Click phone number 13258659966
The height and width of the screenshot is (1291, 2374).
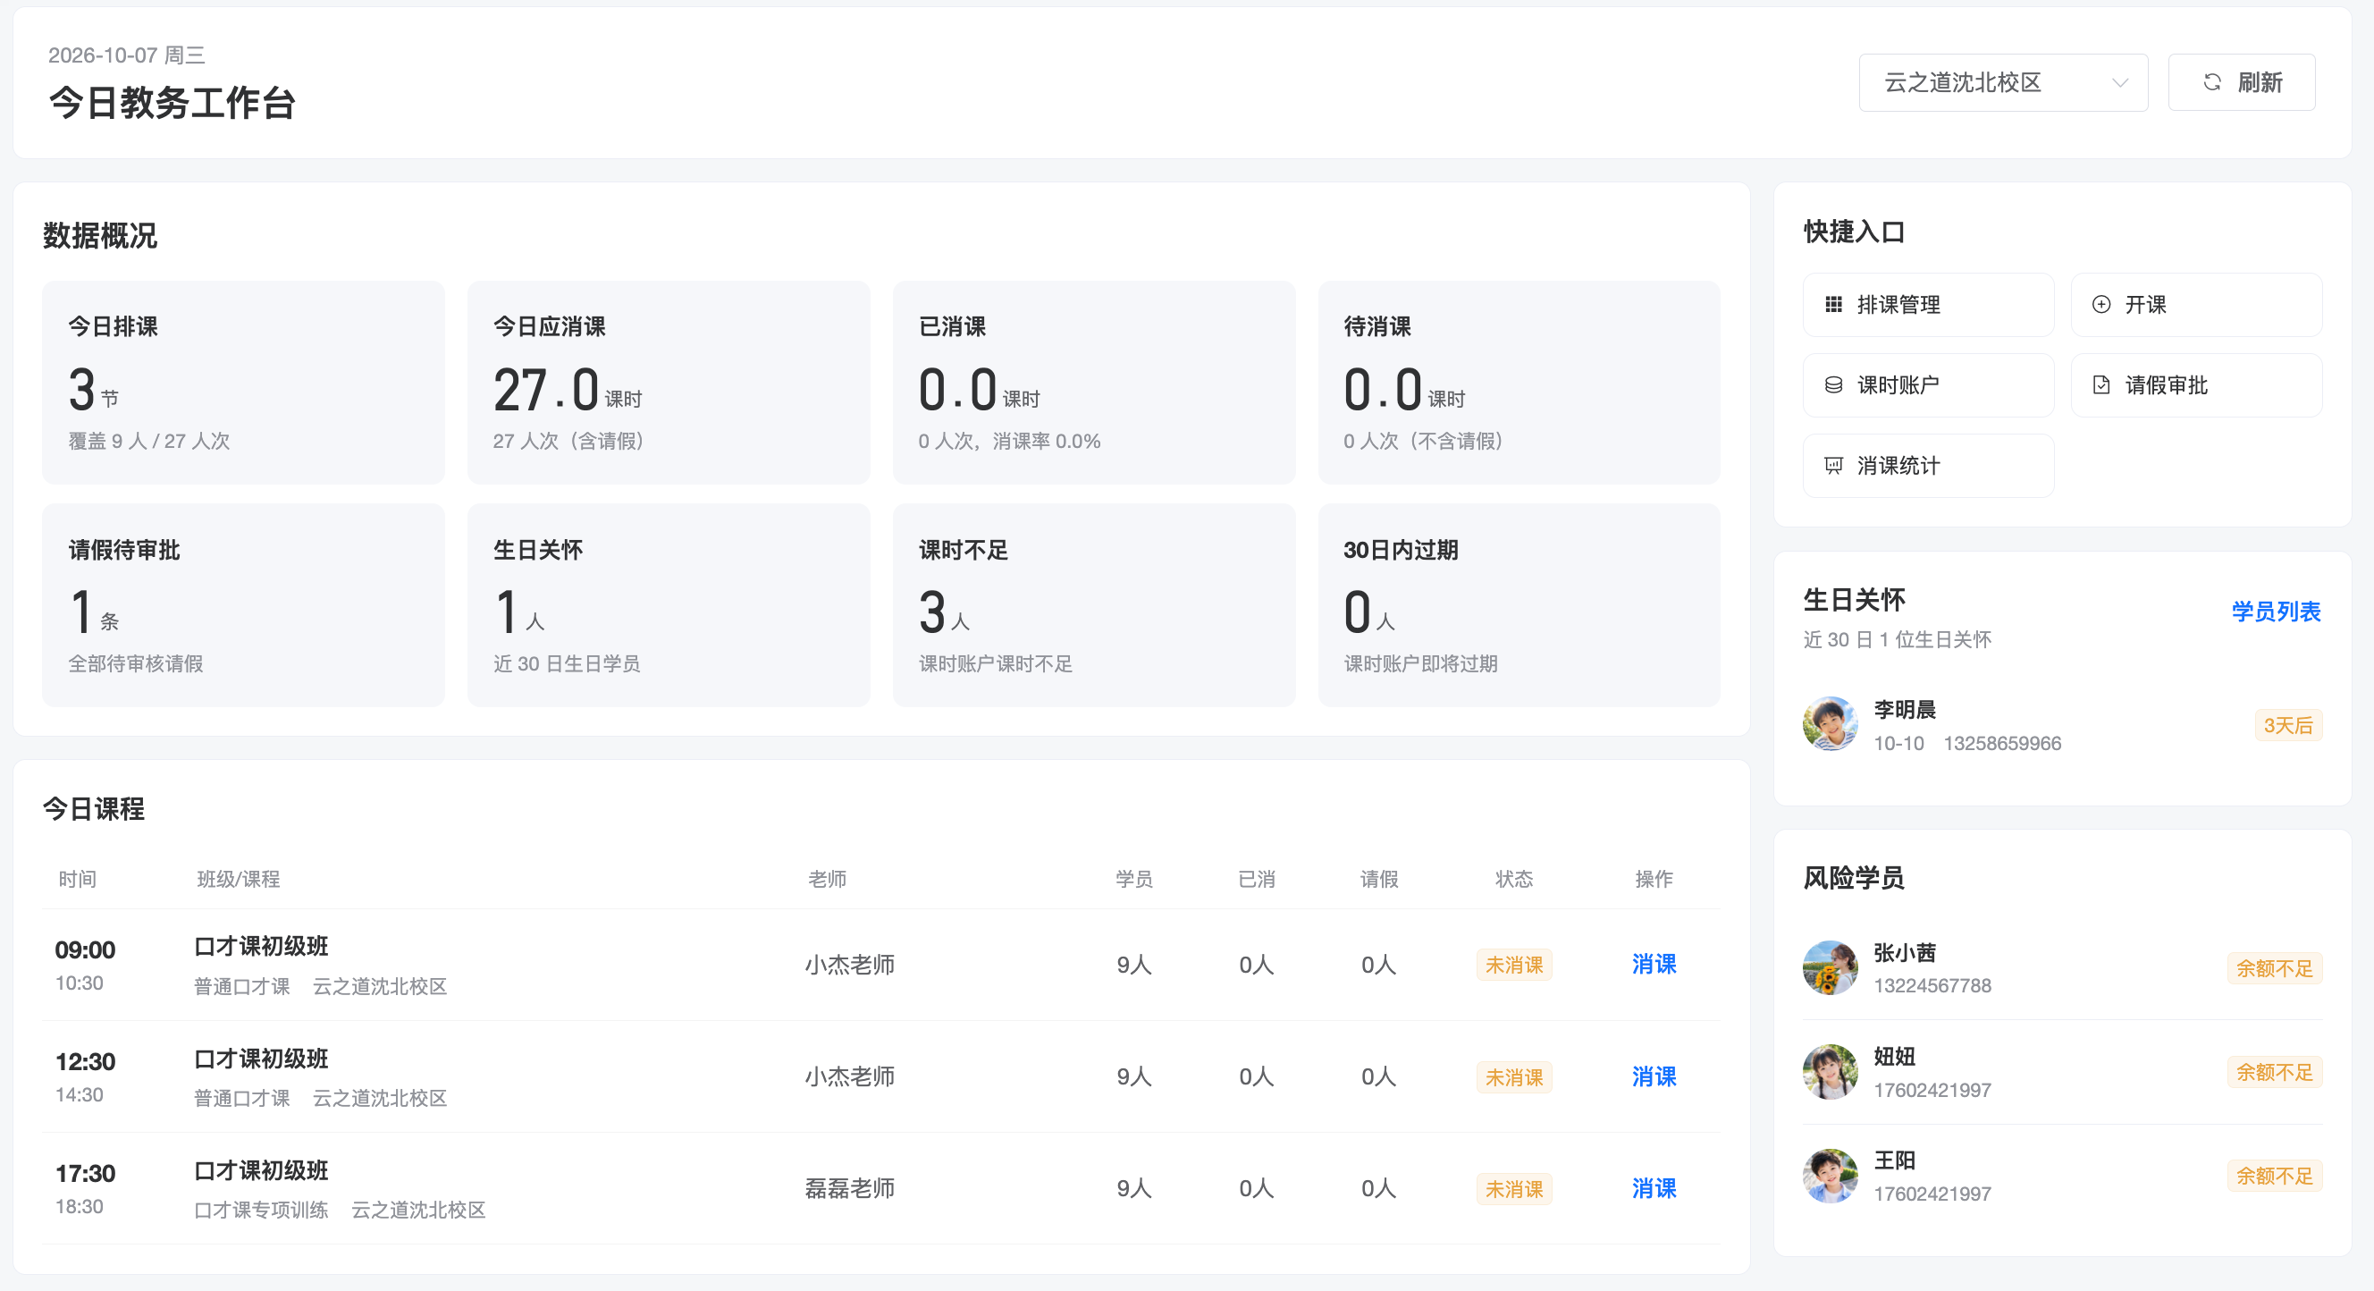point(2002,744)
